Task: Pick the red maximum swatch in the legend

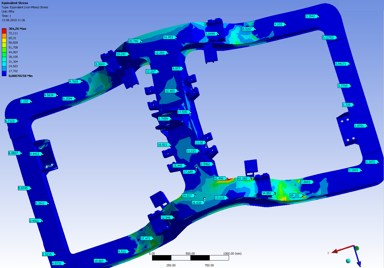Action: tap(4, 31)
